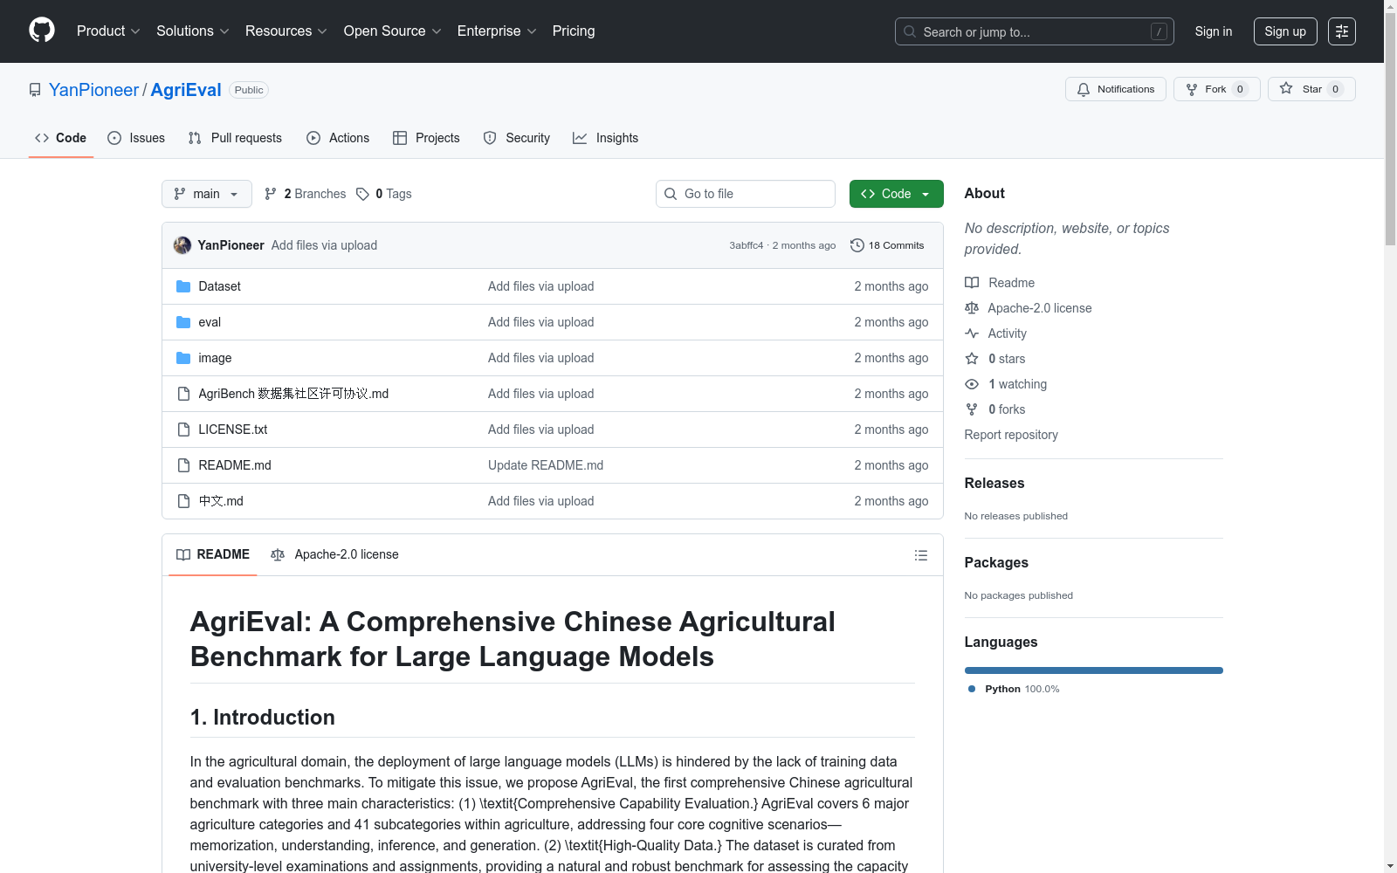Image resolution: width=1397 pixels, height=873 pixels.
Task: Expand the Product menu
Action: click(x=108, y=31)
